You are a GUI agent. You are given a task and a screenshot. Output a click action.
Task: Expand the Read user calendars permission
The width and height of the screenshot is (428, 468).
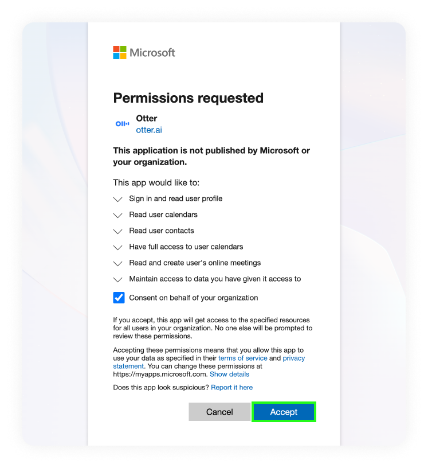pyautogui.click(x=118, y=215)
